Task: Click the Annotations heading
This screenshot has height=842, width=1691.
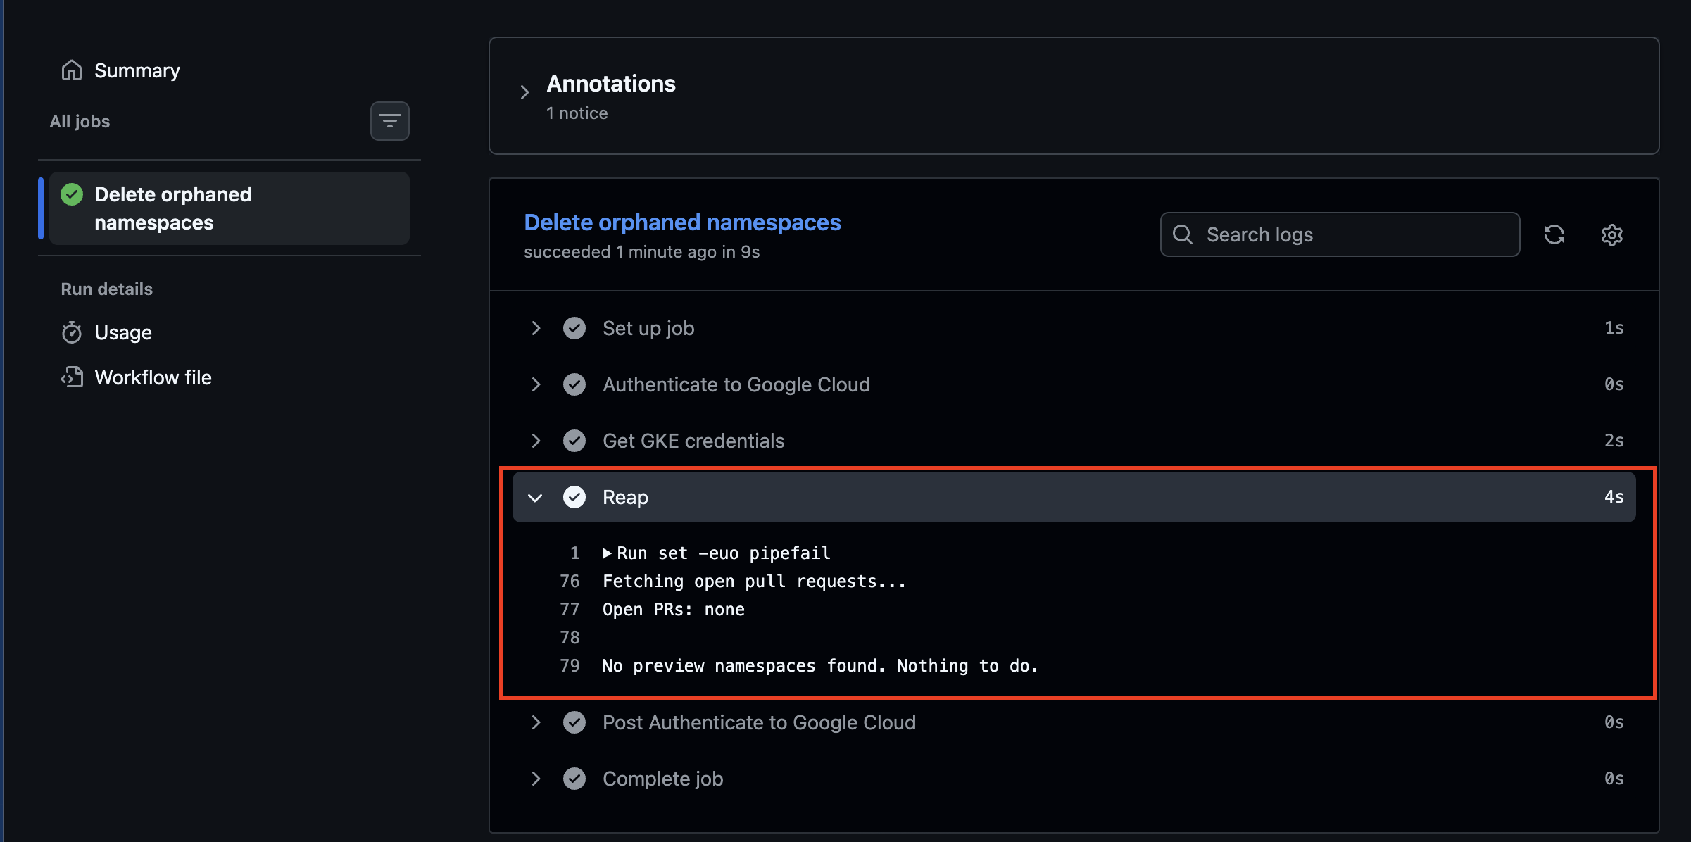Action: pyautogui.click(x=611, y=84)
